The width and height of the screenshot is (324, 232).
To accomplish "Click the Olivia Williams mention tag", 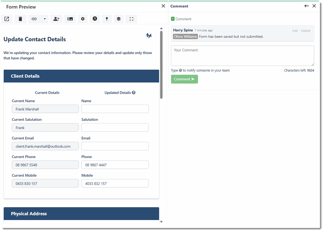I will point(185,37).
